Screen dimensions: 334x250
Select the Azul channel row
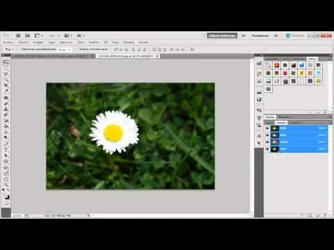(299, 149)
